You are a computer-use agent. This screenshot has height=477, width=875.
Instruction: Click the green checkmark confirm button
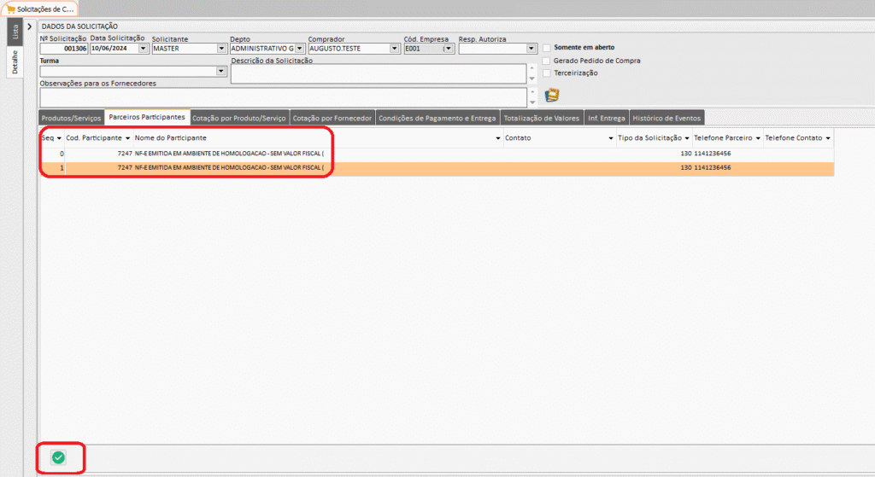pyautogui.click(x=58, y=457)
